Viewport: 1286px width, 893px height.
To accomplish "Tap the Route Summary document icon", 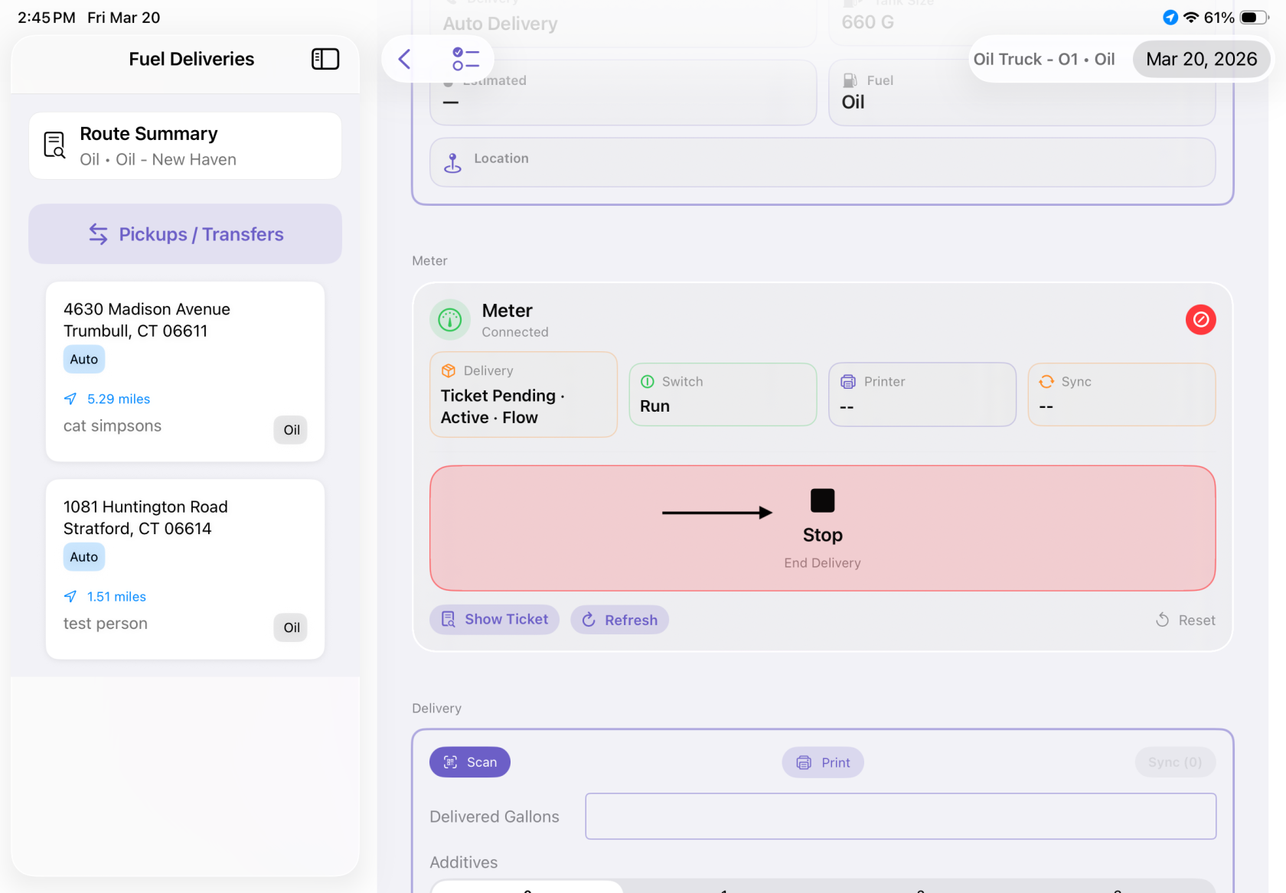I will pyautogui.click(x=54, y=145).
